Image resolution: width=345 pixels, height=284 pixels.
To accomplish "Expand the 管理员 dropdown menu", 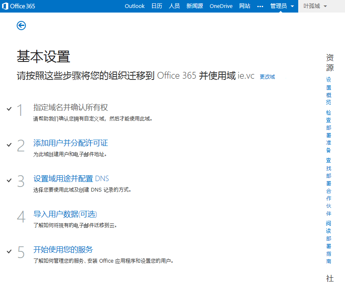I will click(282, 6).
